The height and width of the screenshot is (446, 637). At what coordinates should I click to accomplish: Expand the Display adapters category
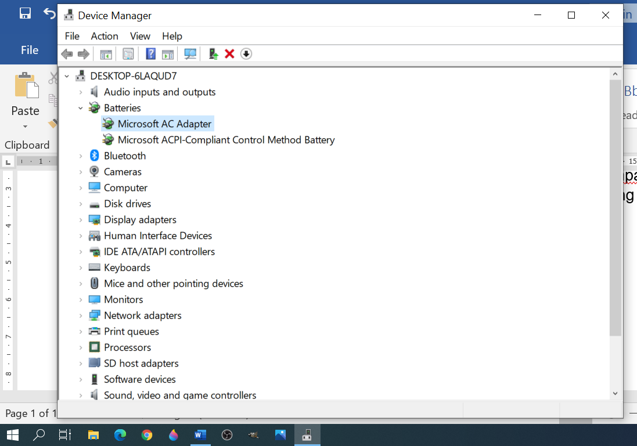81,220
